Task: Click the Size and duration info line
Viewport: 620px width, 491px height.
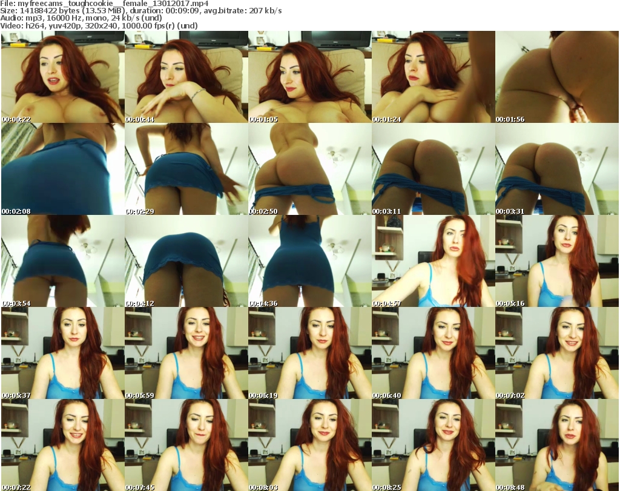Action: click(142, 11)
